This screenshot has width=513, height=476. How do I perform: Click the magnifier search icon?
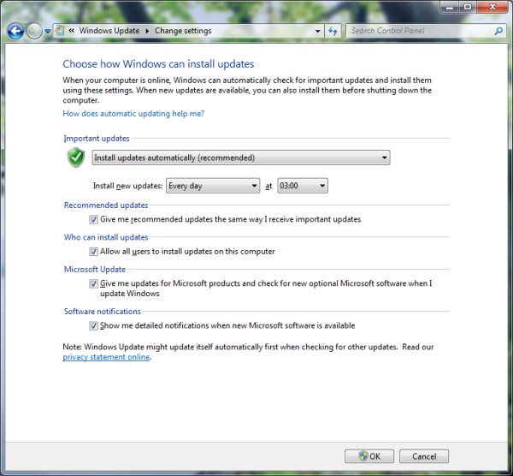click(498, 31)
